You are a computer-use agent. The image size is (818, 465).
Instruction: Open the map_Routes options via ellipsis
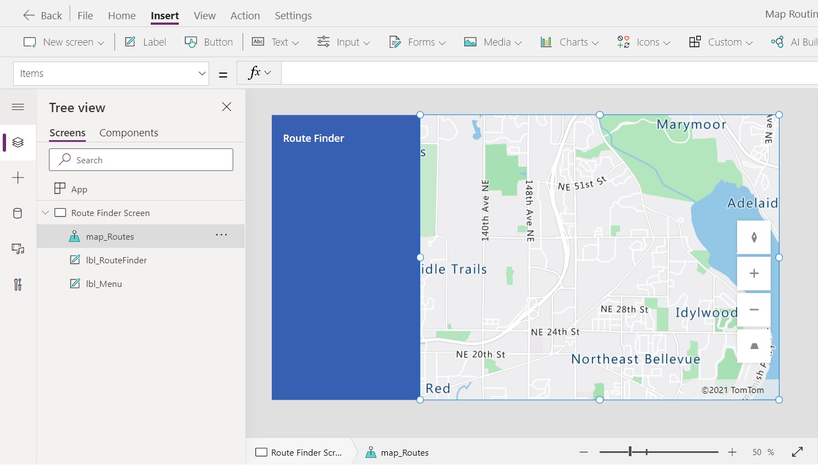[x=222, y=235]
